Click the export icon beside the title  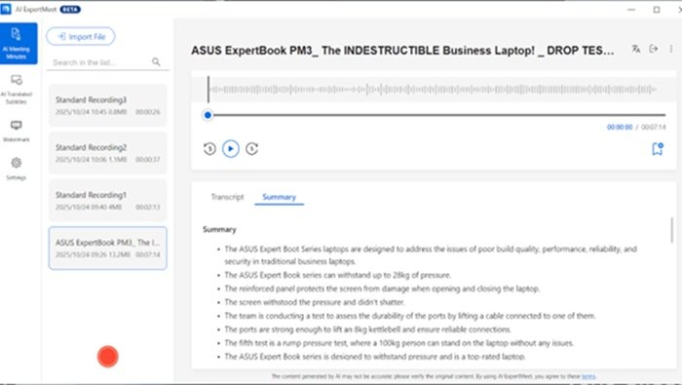pos(654,49)
